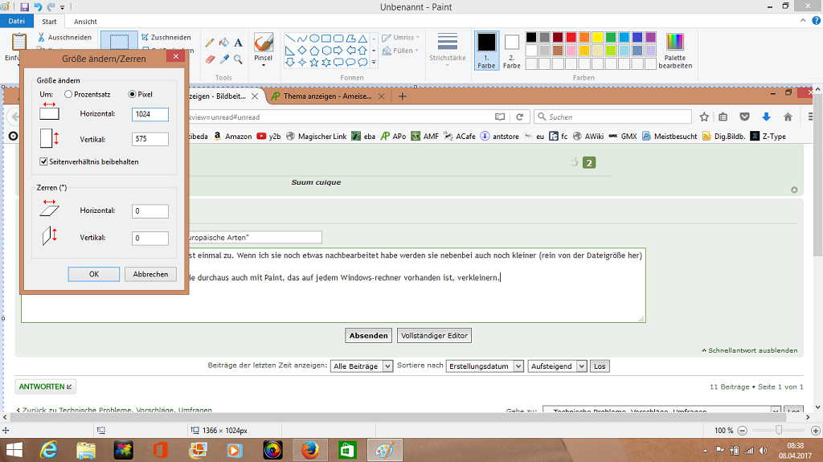Click the Magnifier zoom tool
The width and height of the screenshot is (823, 462).
(239, 59)
